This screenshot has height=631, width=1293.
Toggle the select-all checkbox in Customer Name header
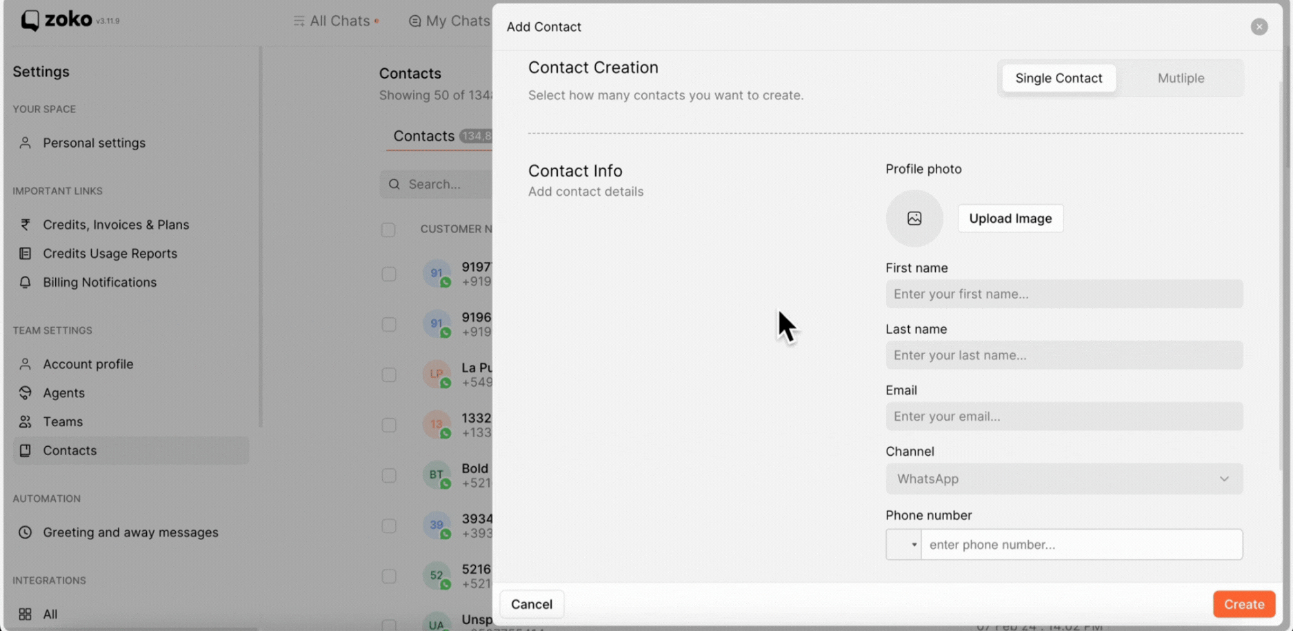point(388,230)
